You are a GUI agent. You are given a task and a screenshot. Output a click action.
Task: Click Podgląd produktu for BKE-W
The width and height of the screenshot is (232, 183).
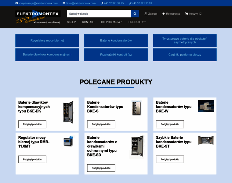pyautogui.click(x=170, y=124)
